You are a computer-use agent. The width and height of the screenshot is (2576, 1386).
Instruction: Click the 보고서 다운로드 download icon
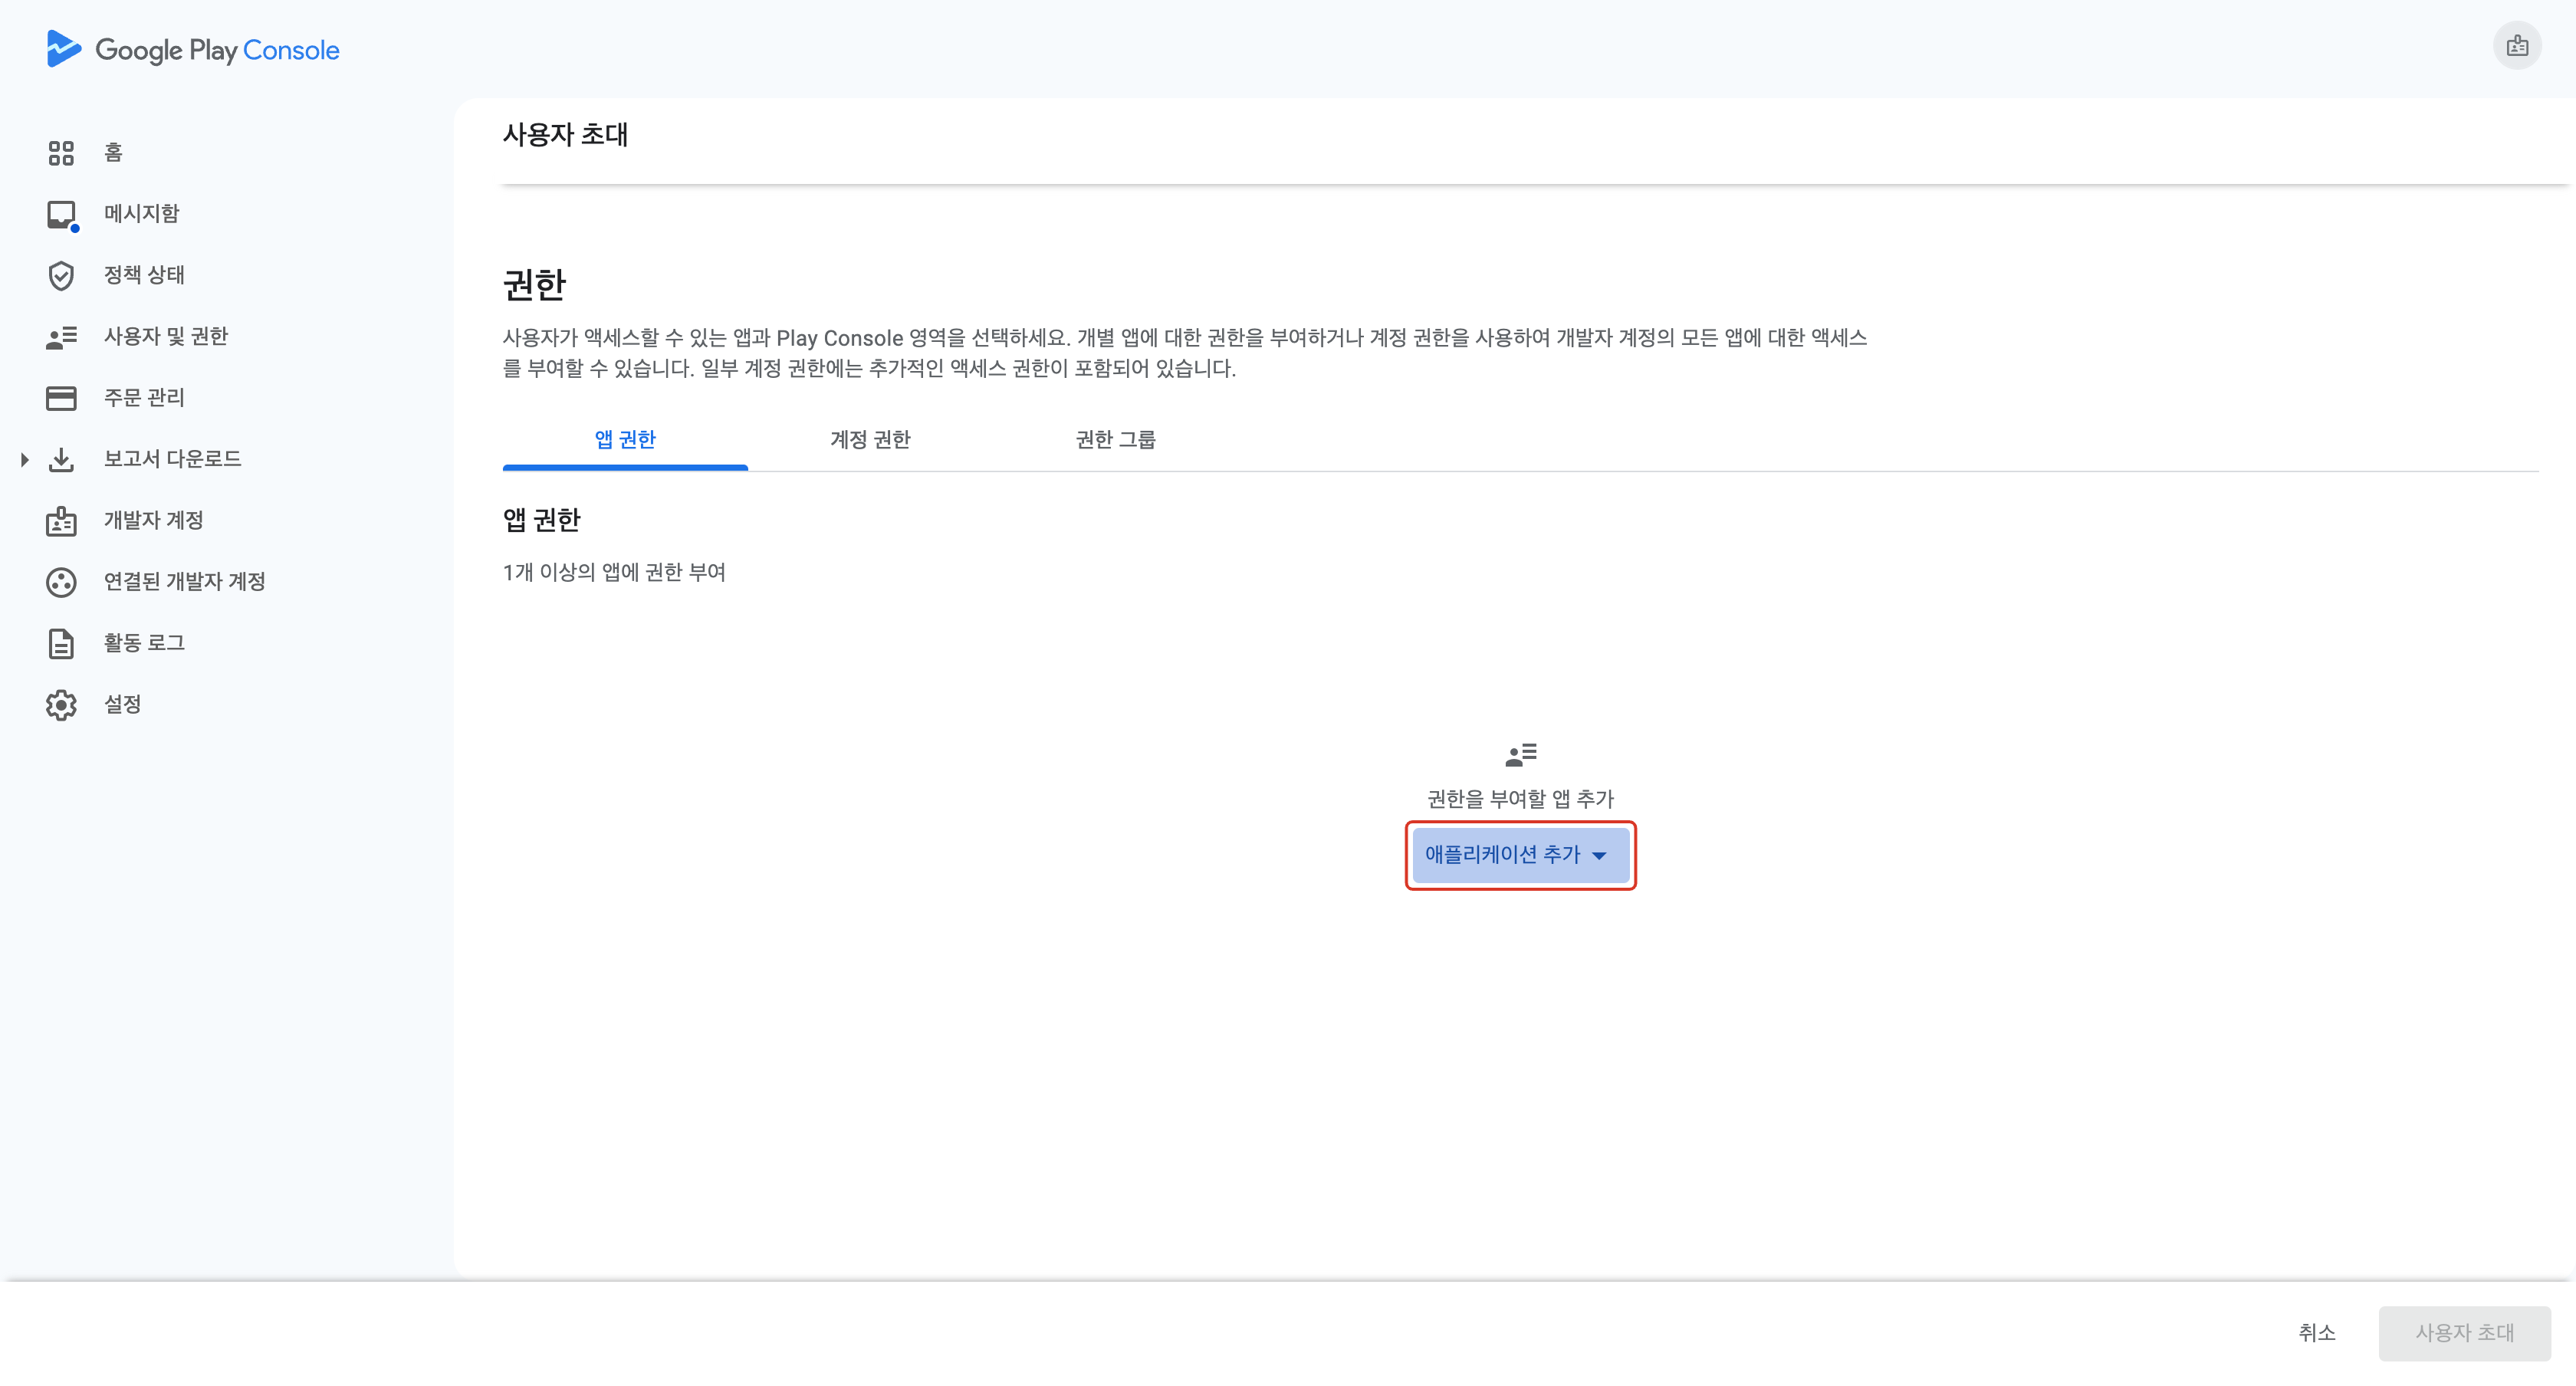click(61, 459)
